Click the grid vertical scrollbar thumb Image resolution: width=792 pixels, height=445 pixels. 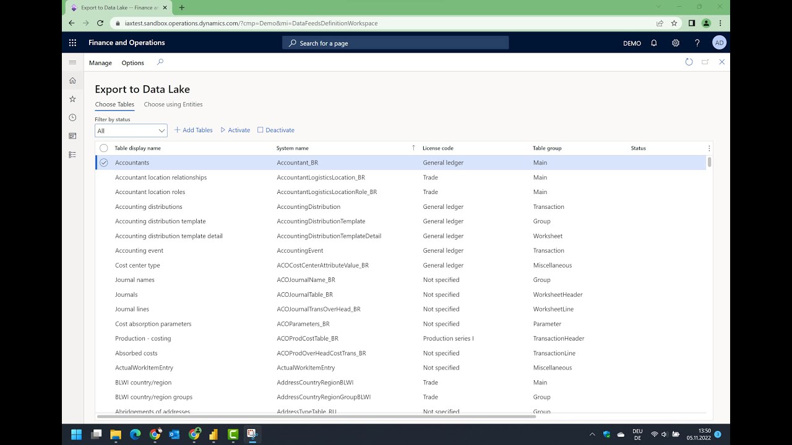pyautogui.click(x=709, y=162)
